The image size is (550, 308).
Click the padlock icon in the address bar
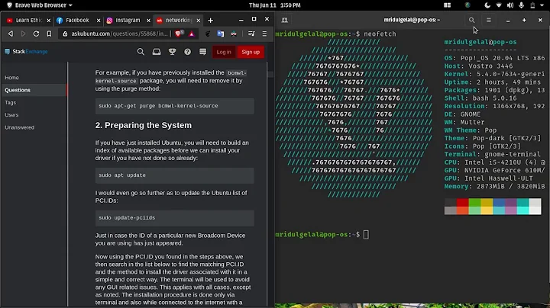(65, 34)
